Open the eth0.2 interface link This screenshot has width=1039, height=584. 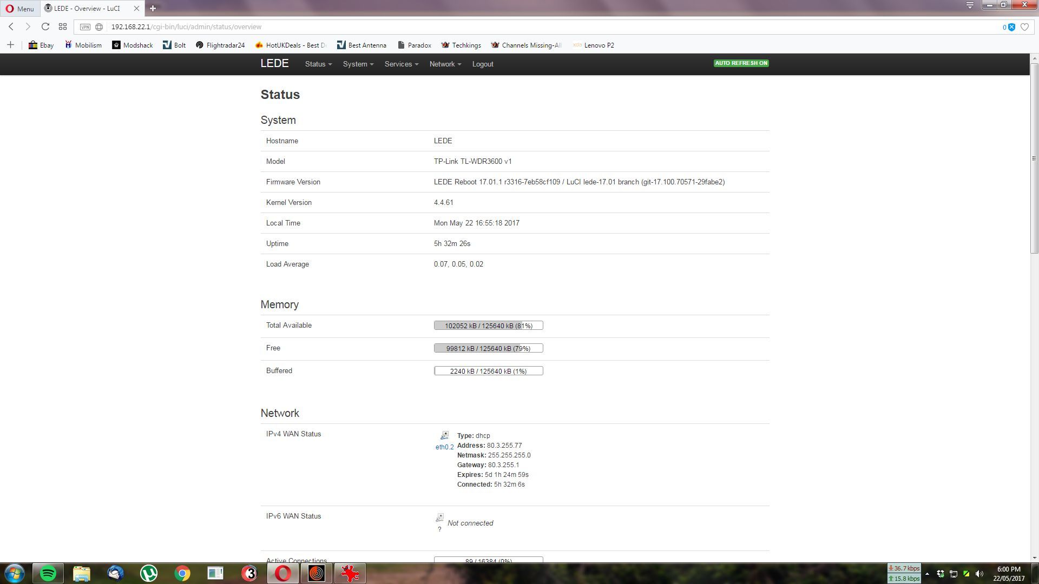(444, 447)
